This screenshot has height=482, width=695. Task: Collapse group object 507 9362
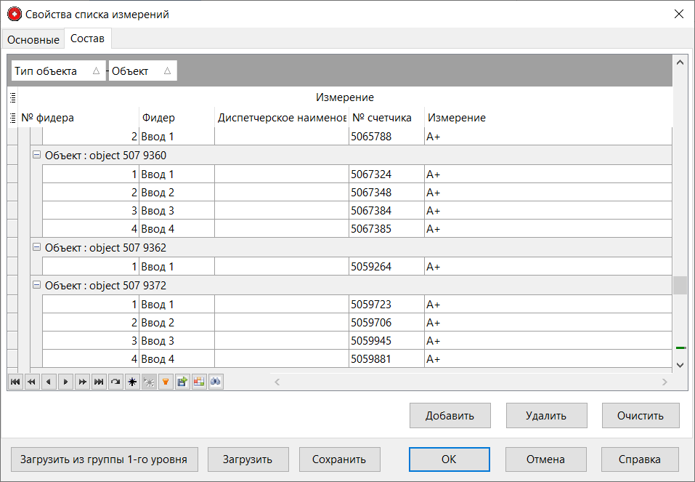pyautogui.click(x=37, y=247)
